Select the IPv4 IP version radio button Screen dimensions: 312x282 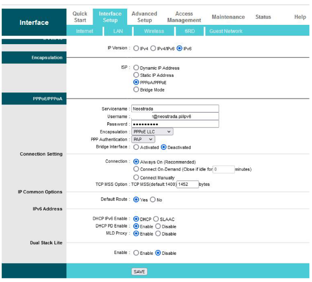[136, 48]
